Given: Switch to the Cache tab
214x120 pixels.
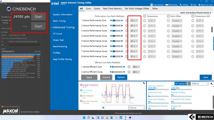Looking at the screenshot, I should click(97, 9).
